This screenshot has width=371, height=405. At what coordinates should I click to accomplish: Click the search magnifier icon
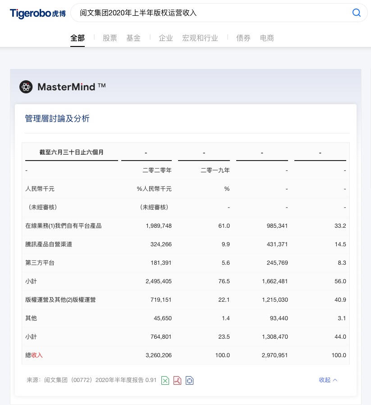pos(356,12)
